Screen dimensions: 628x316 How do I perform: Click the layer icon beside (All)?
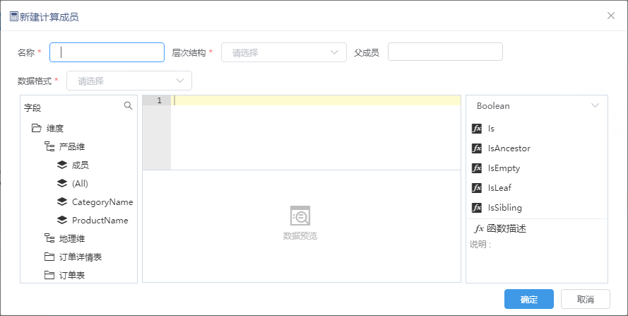click(x=62, y=183)
